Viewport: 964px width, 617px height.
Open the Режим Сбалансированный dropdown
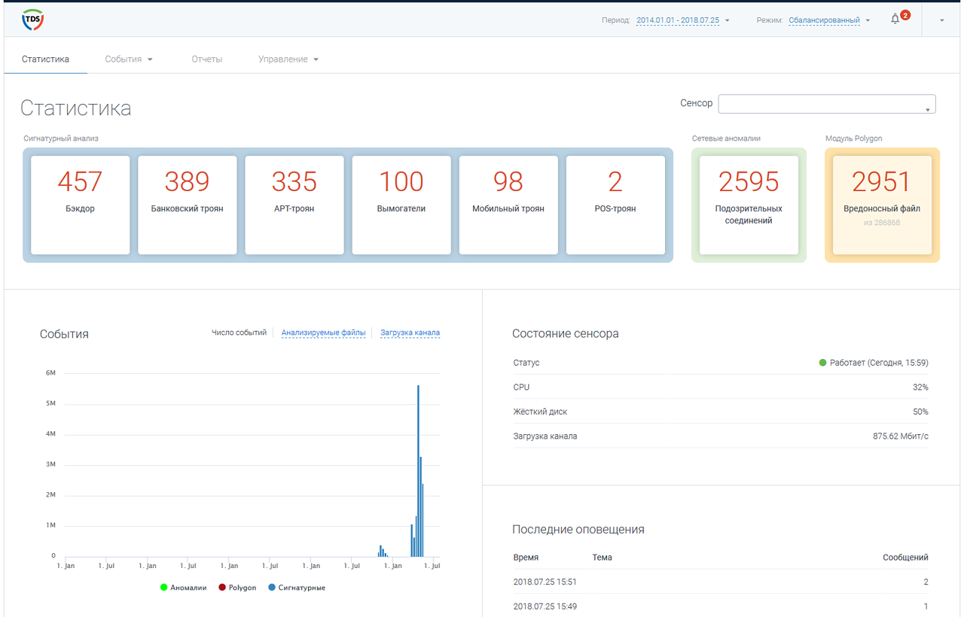(x=829, y=20)
